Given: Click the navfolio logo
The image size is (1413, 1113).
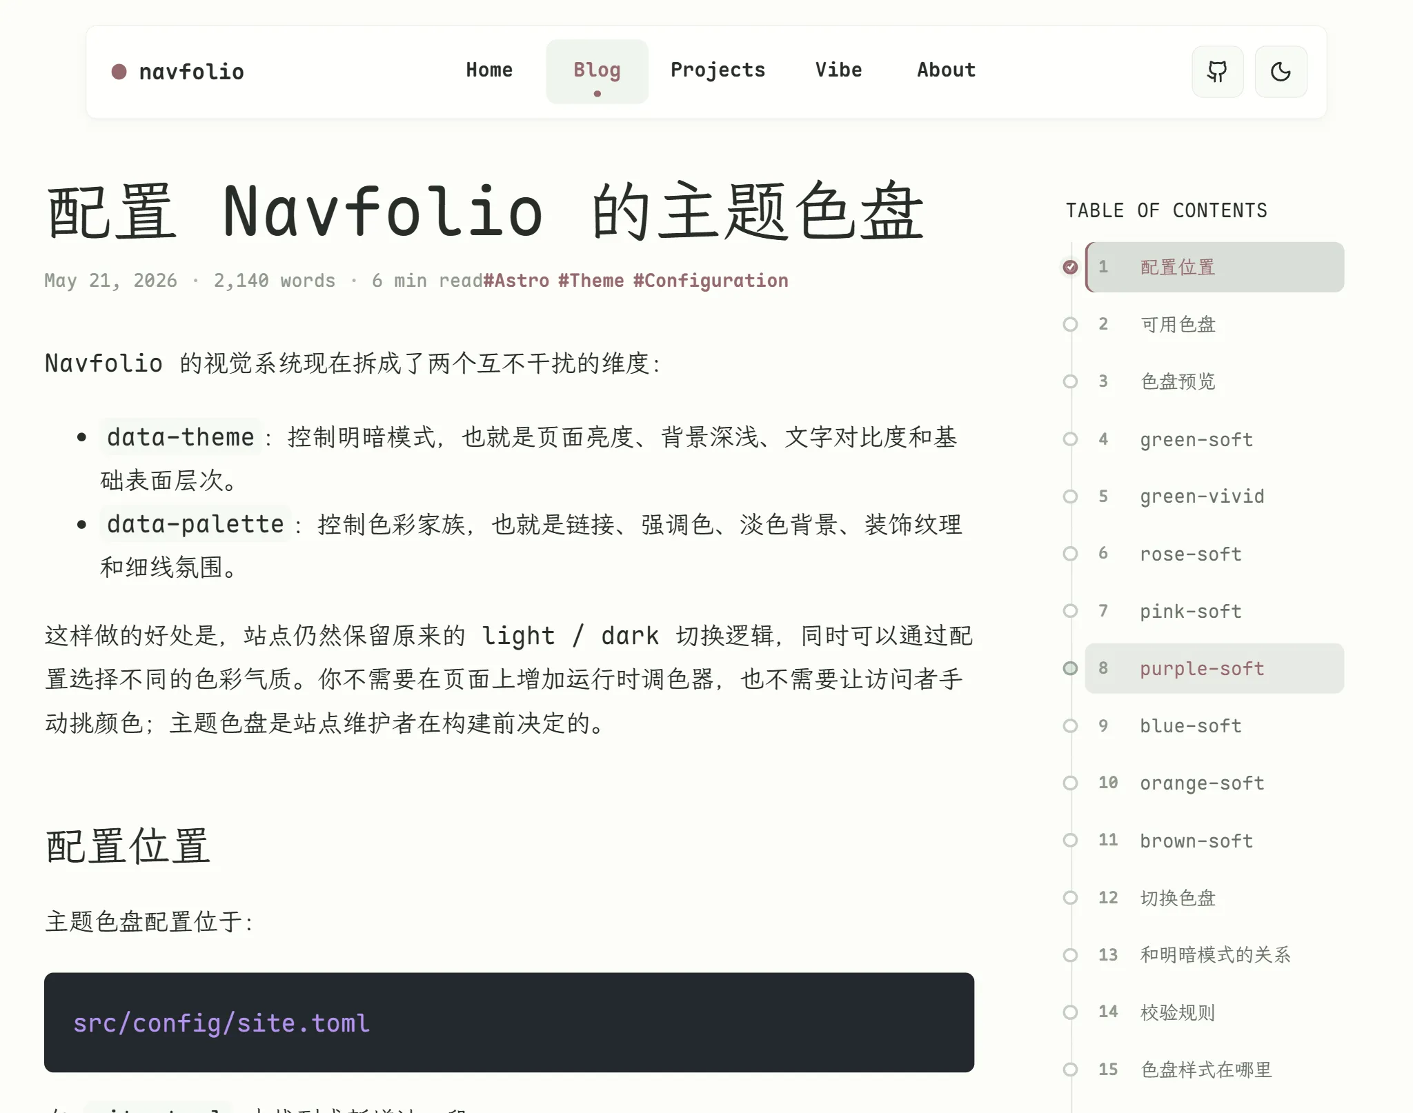Looking at the screenshot, I should pos(178,72).
